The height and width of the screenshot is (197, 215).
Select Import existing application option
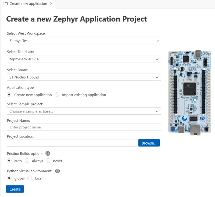pos(57,95)
